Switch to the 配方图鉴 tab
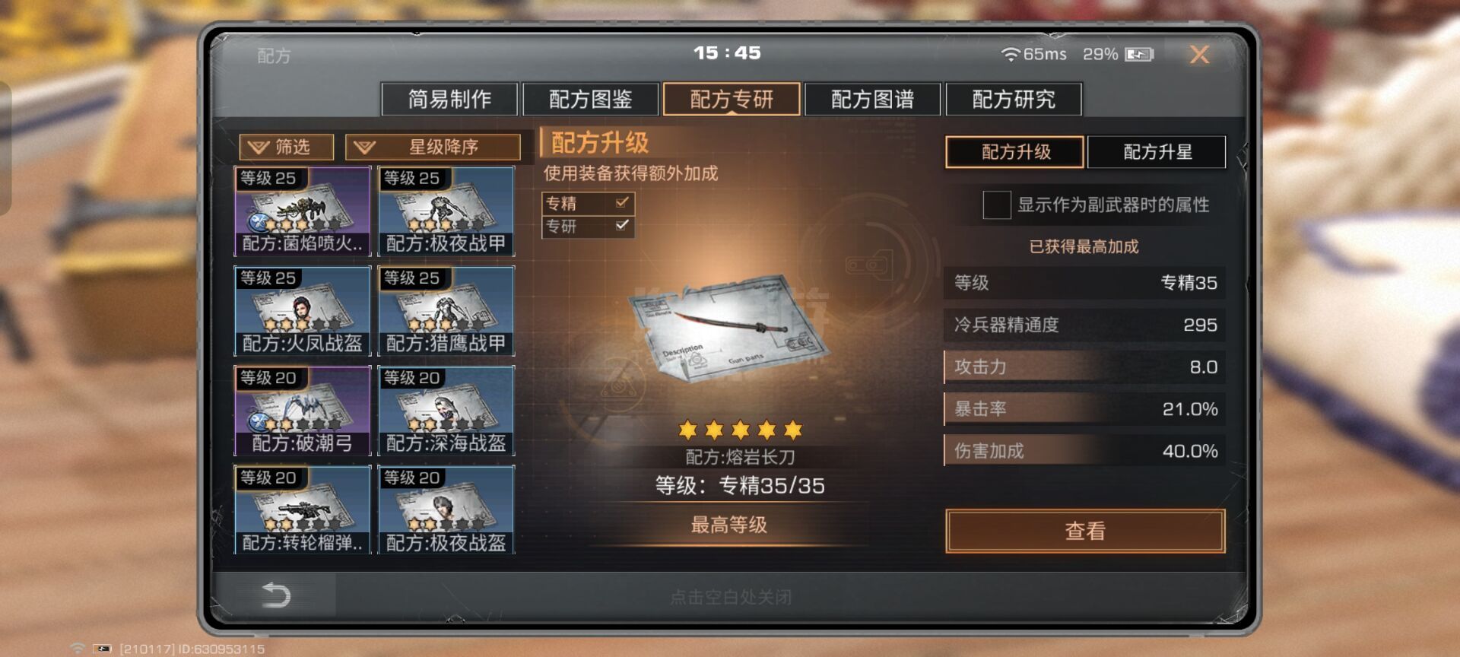 (591, 99)
